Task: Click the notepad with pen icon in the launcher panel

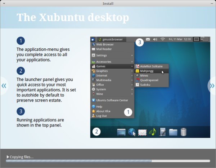Action: [x=163, y=132]
